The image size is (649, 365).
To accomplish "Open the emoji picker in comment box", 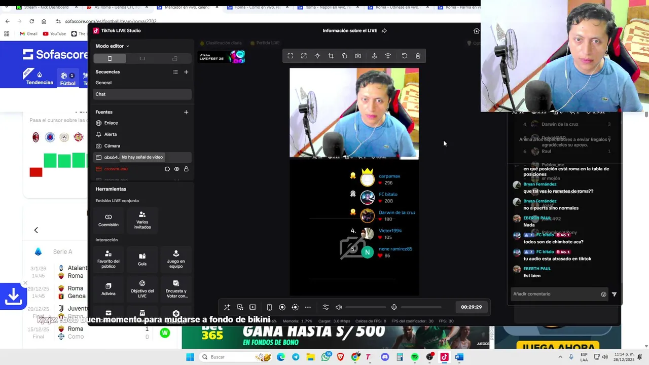I will pos(603,294).
